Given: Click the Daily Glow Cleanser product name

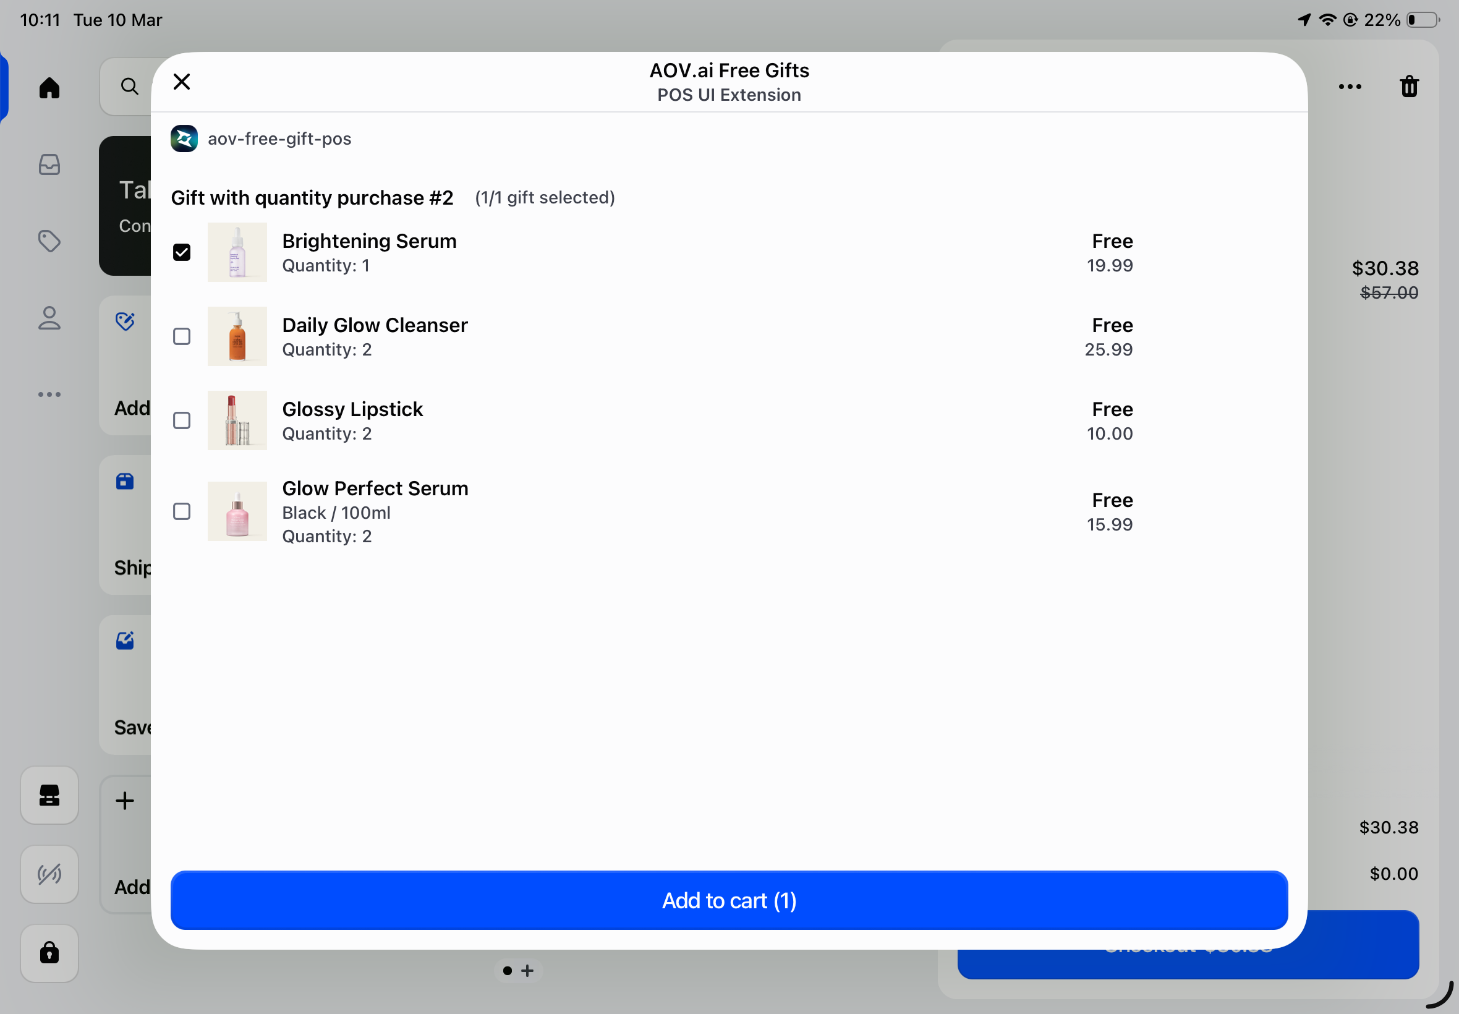Looking at the screenshot, I should 375,325.
